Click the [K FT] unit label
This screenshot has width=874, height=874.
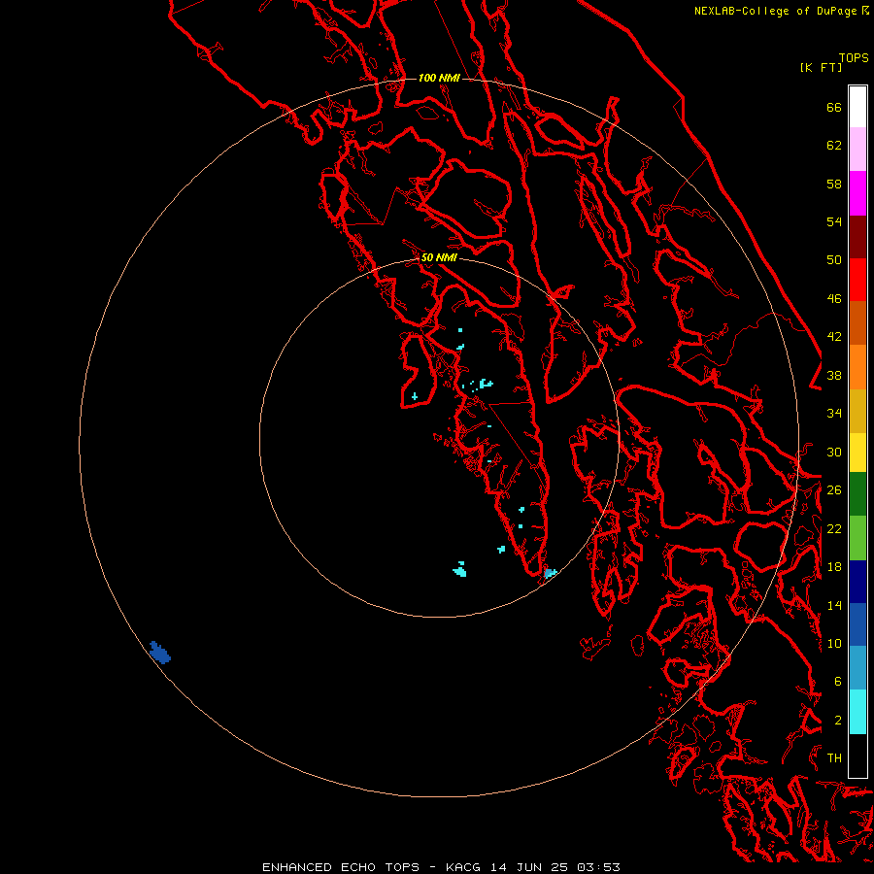coord(821,67)
